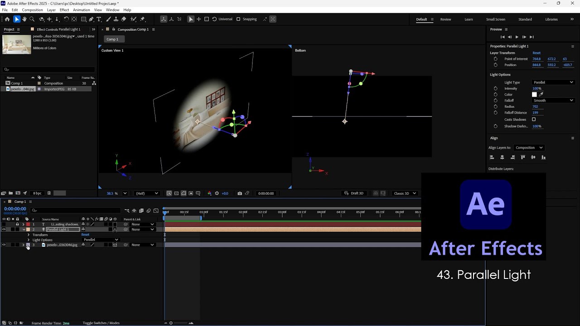The height and width of the screenshot is (326, 580).
Task: Click the Play button in Preview panel
Action: 517,37
